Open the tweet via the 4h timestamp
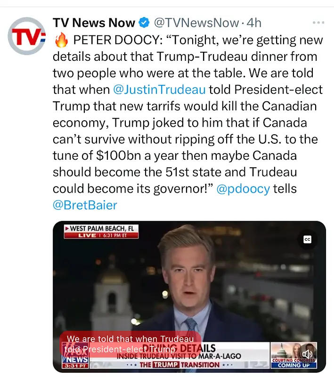 tap(254, 23)
